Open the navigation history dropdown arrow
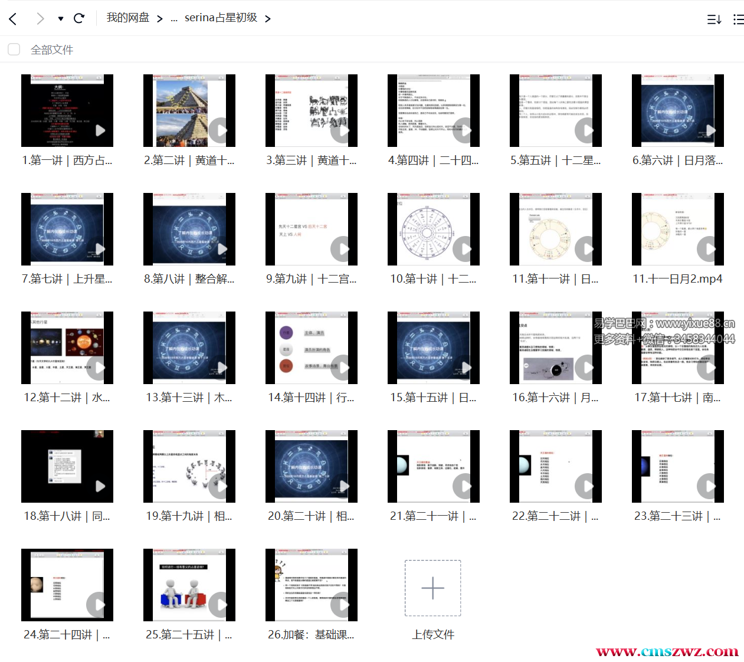744x662 pixels. point(61,19)
